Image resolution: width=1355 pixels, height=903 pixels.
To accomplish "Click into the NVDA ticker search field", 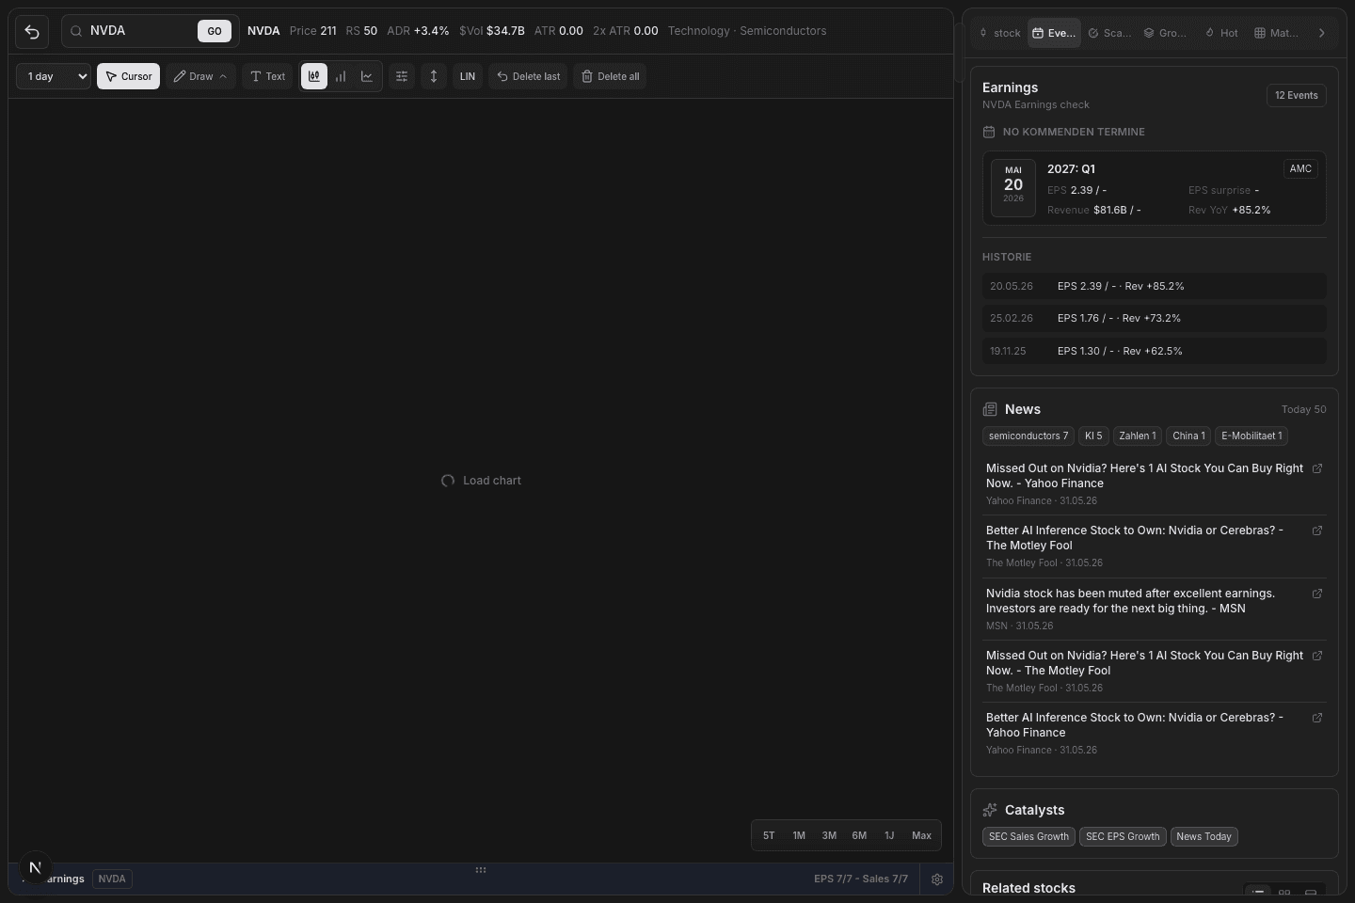I will tap(139, 31).
